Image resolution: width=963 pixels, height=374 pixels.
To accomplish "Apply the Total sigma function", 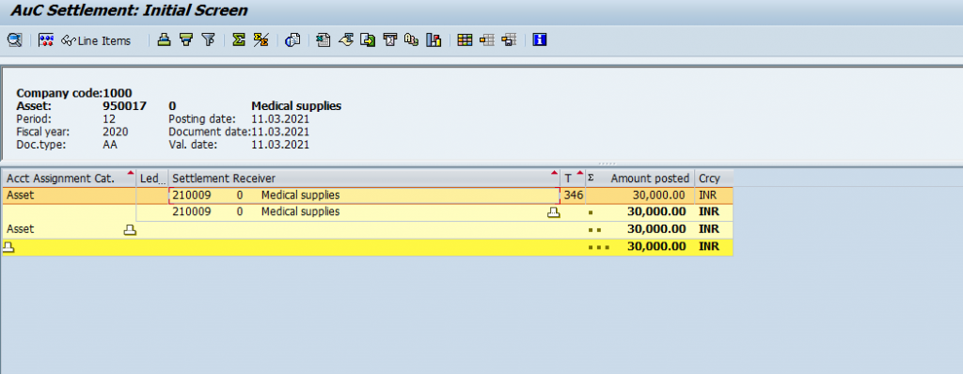I will tap(239, 40).
